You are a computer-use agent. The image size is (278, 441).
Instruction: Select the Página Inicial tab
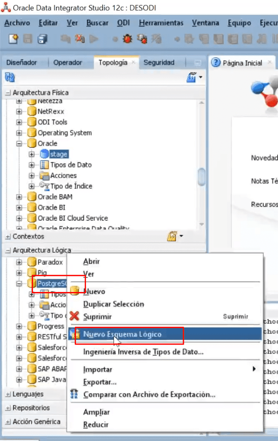point(242,63)
